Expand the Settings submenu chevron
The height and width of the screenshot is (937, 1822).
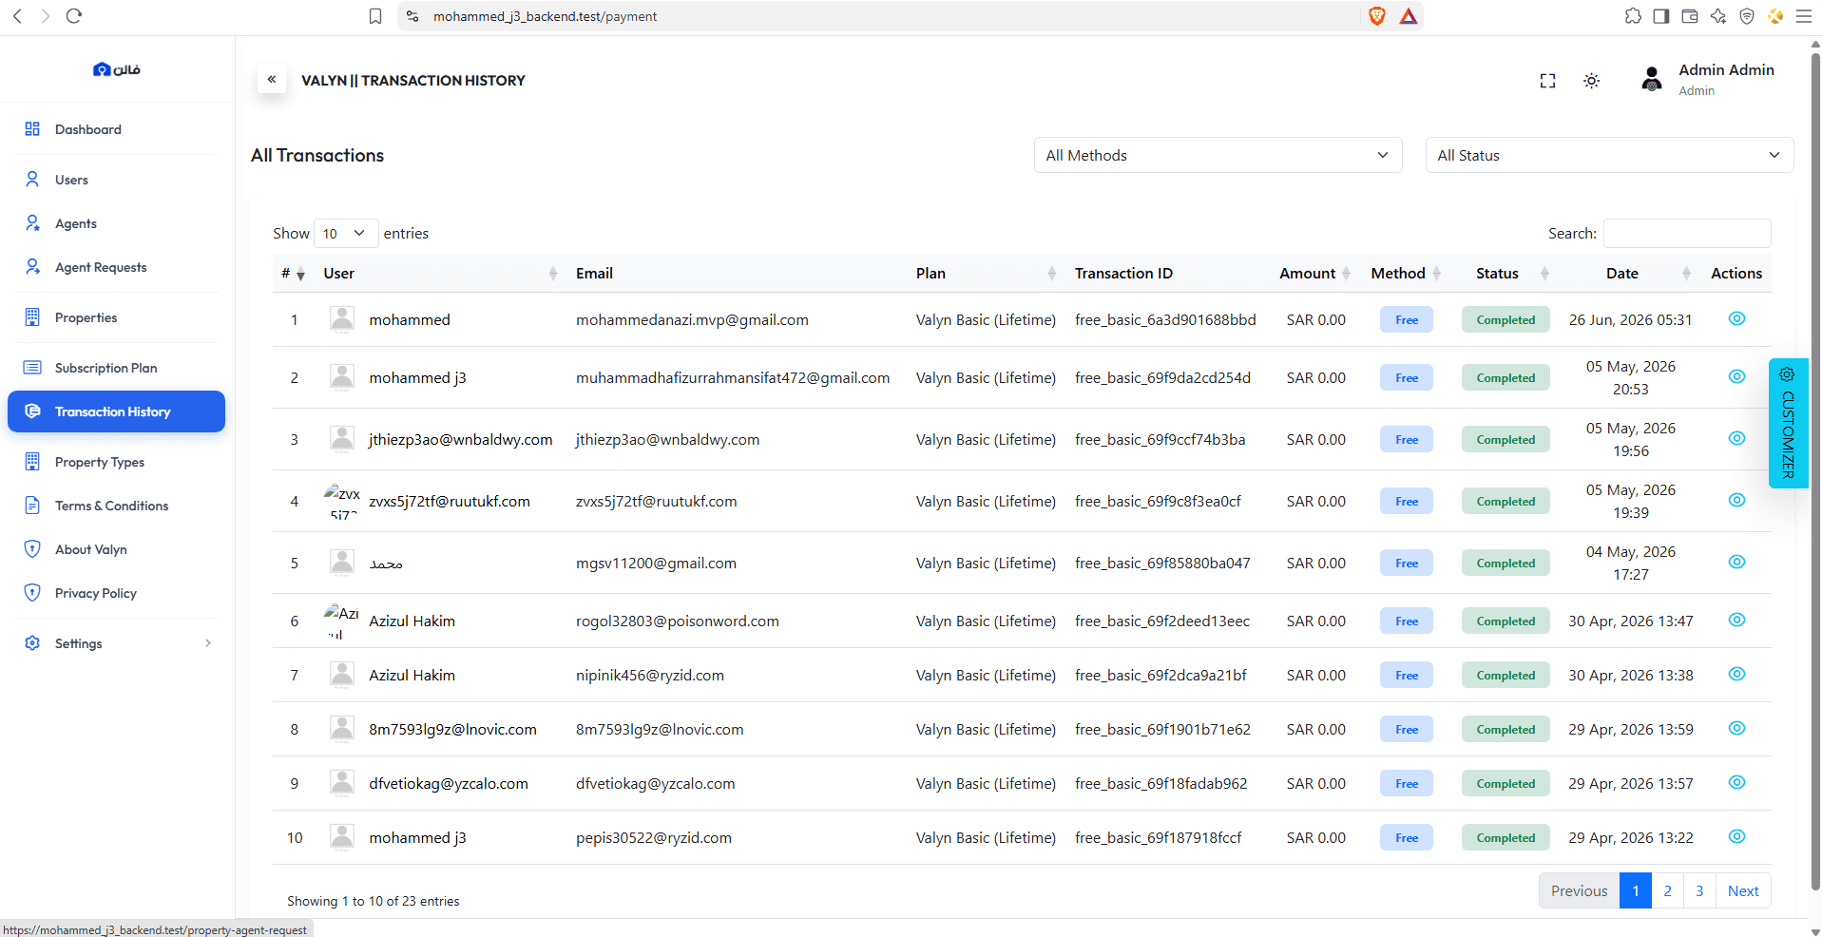pyautogui.click(x=208, y=643)
